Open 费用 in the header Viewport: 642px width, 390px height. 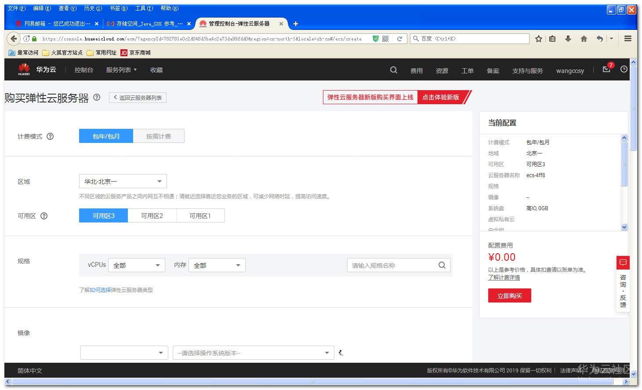[417, 71]
